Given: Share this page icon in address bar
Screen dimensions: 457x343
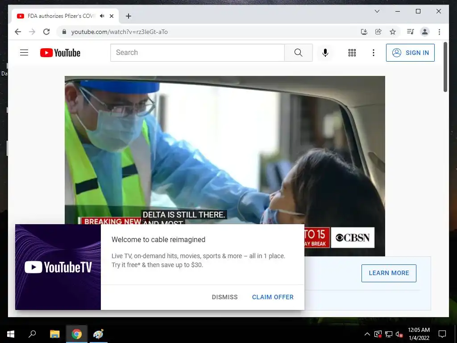Looking at the screenshot, I should coord(378,32).
